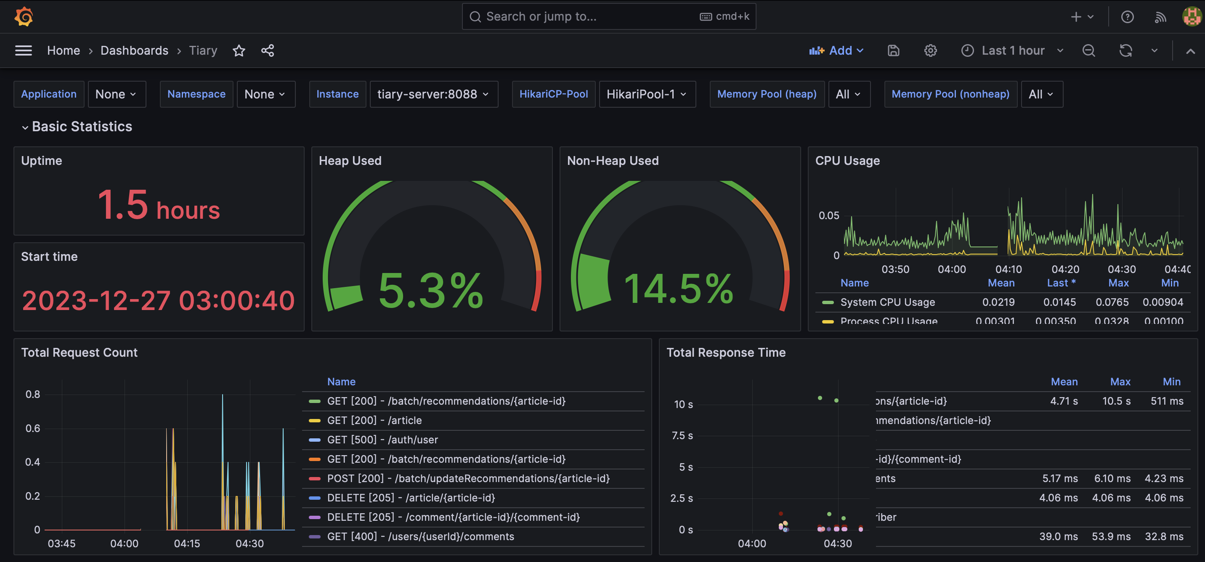Share the dashboard via share icon
1205x562 pixels.
click(268, 50)
